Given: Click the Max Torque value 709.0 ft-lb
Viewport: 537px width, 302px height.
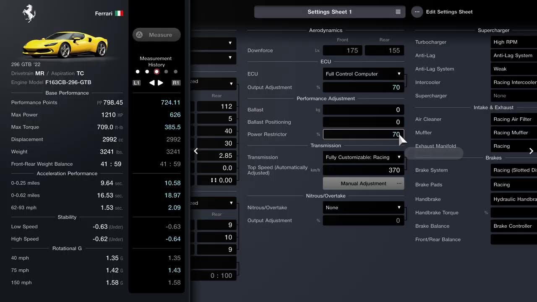Looking at the screenshot, I should [x=110, y=127].
